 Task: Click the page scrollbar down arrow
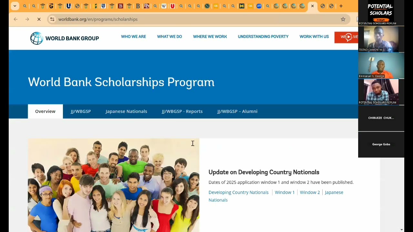[401, 230]
